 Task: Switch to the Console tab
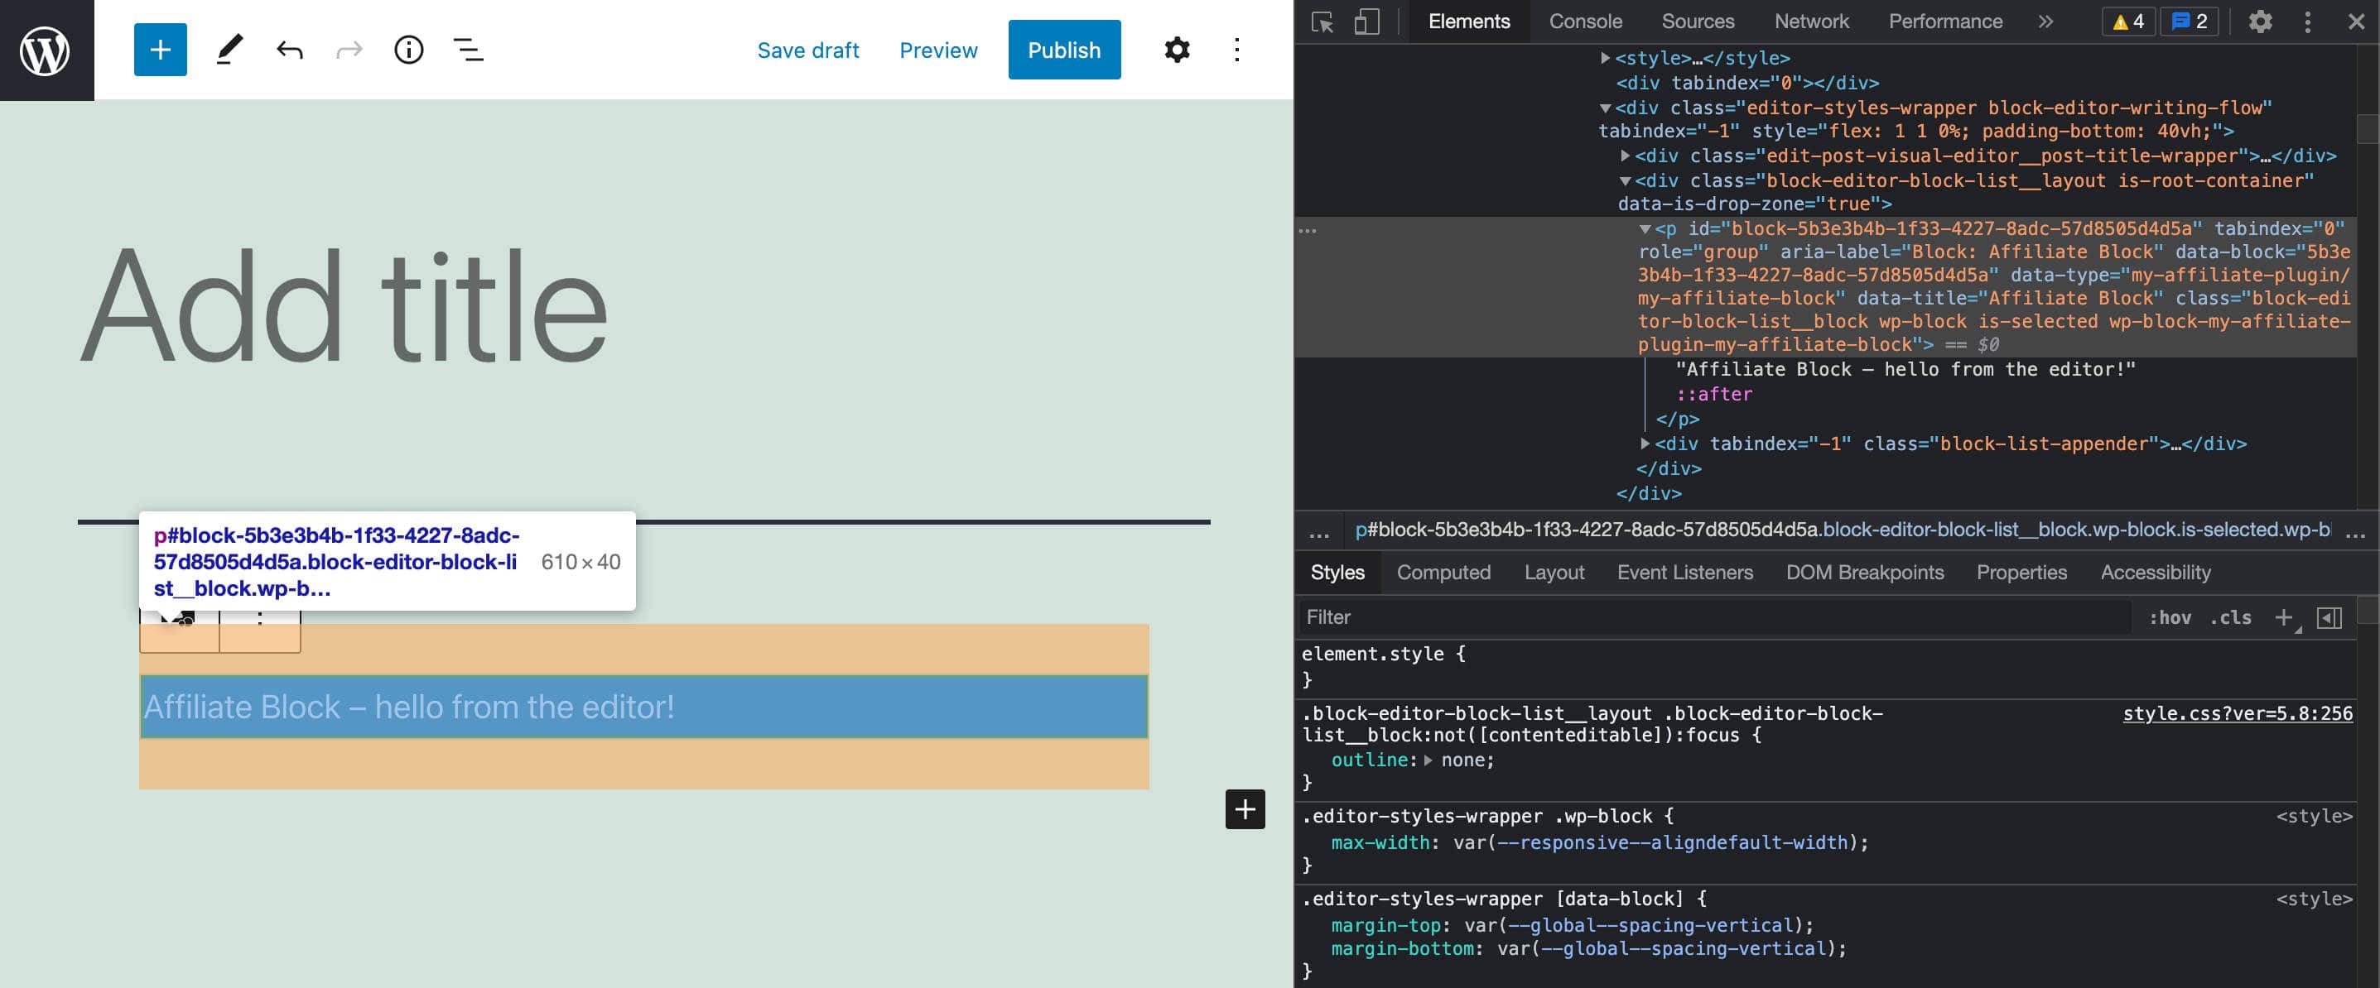[x=1584, y=22]
